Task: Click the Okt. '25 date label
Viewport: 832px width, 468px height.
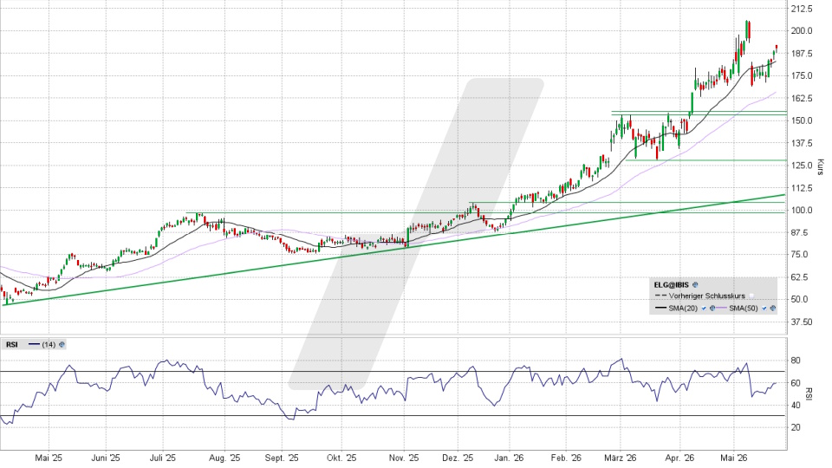Action: tap(341, 458)
